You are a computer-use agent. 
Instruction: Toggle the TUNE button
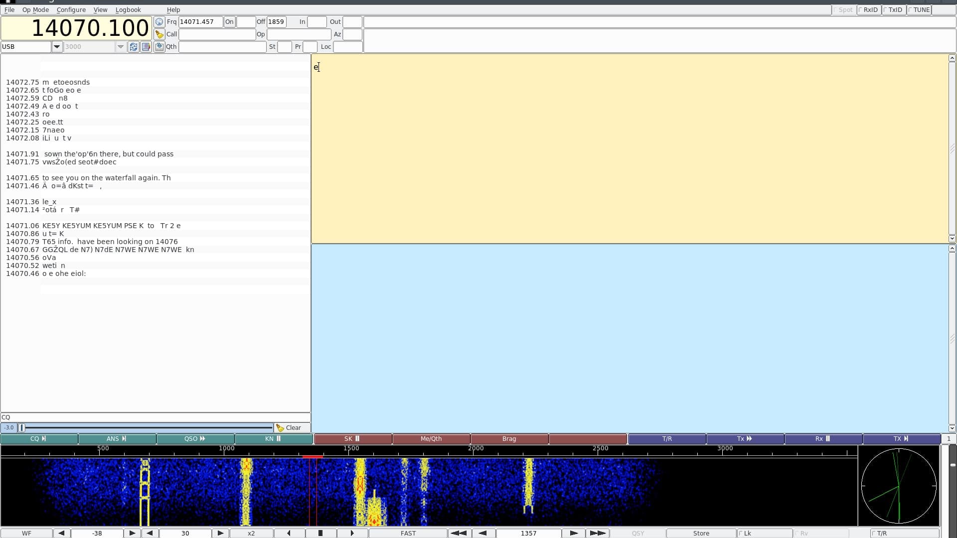pos(919,10)
